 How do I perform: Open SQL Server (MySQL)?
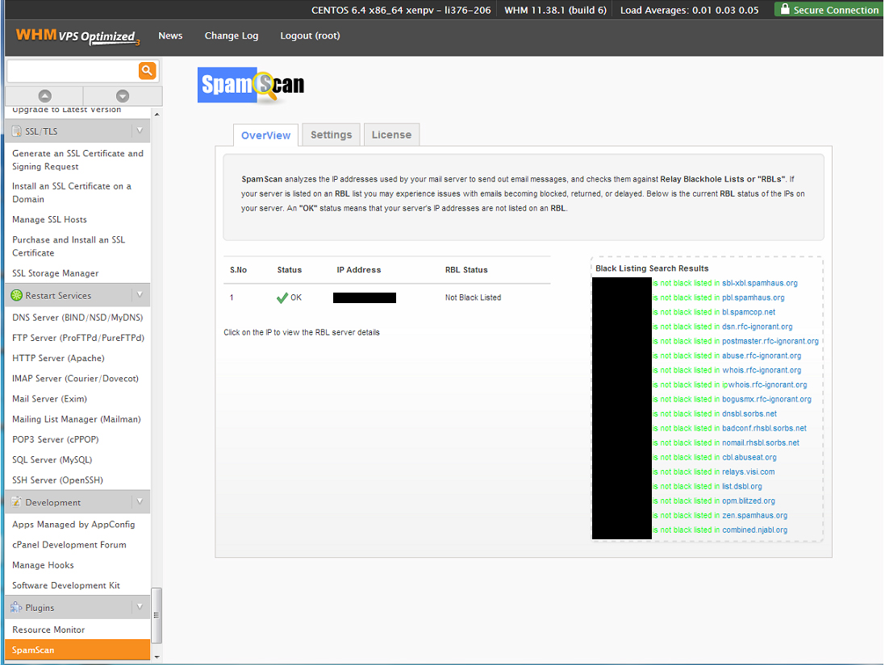(52, 459)
